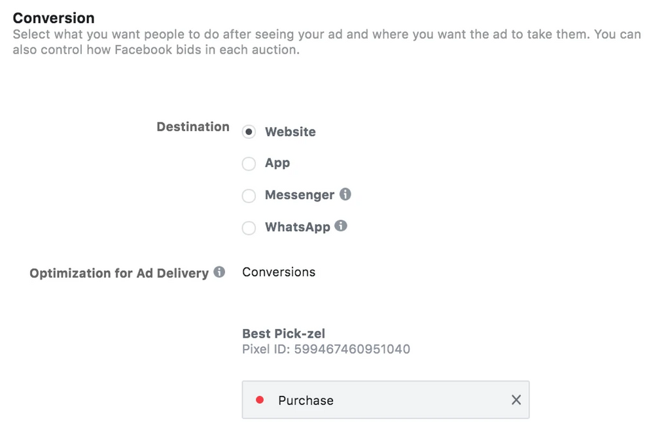Click the Best Pick-zel pixel name
The height and width of the screenshot is (428, 670).
click(x=284, y=334)
